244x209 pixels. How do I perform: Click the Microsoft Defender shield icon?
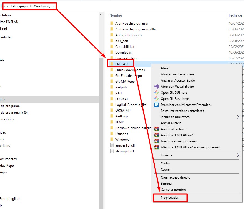tap(156, 105)
